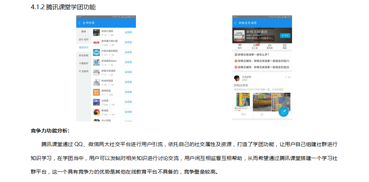
Task: Select the 语言学习 category tab
Action: pyautogui.click(x=84, y=47)
